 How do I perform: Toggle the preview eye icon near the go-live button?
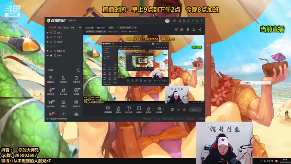click(178, 110)
